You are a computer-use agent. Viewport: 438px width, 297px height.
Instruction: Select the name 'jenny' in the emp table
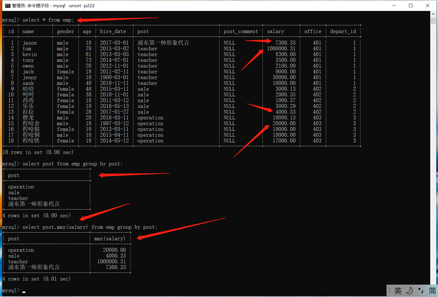point(30,77)
